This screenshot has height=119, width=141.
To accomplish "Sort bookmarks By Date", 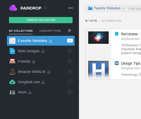I will [x=91, y=21].
